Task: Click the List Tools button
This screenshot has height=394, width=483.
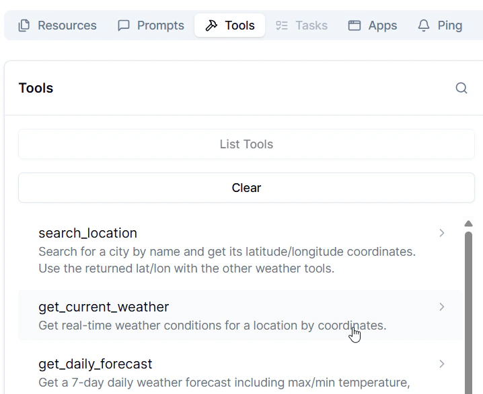Action: pyautogui.click(x=246, y=144)
